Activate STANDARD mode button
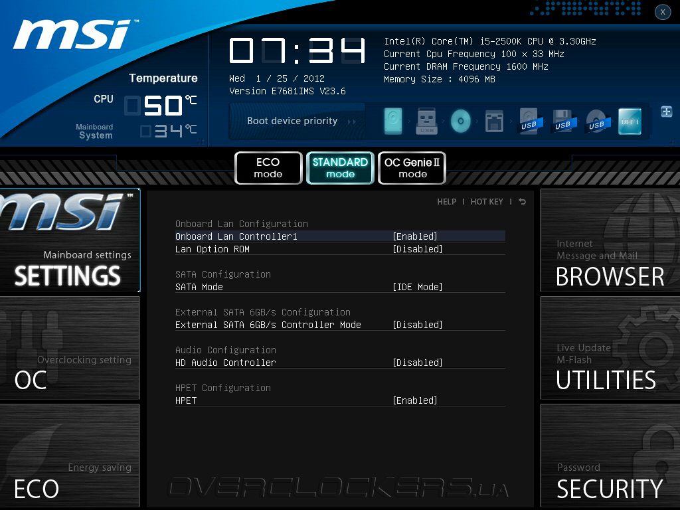 (x=340, y=168)
